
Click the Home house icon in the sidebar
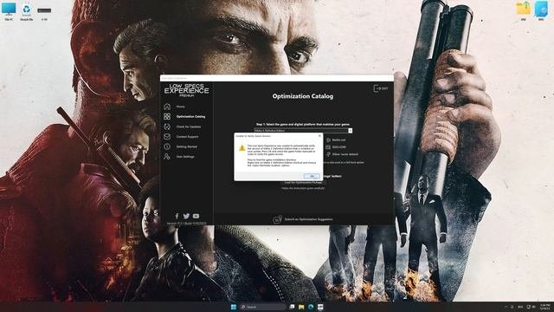167,106
